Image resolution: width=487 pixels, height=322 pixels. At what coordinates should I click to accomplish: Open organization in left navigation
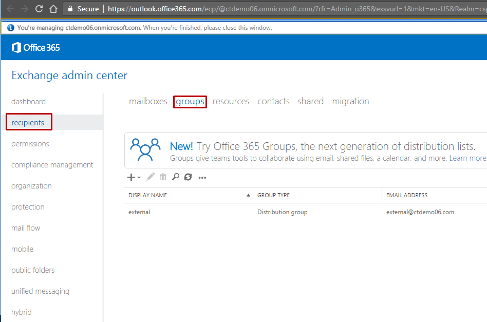[x=31, y=186]
